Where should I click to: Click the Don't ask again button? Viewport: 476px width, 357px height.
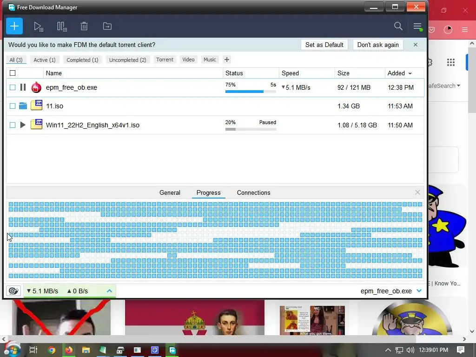[378, 45]
